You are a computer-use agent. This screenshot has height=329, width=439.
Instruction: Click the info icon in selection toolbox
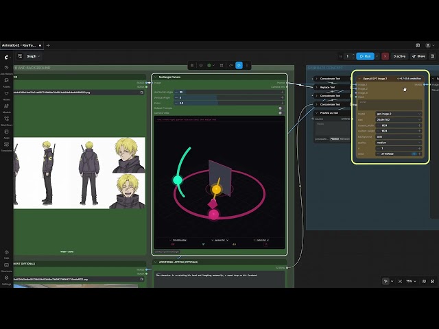coord(201,65)
